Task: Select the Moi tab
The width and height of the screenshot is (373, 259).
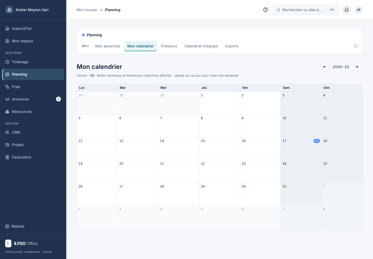Action: click(x=85, y=46)
